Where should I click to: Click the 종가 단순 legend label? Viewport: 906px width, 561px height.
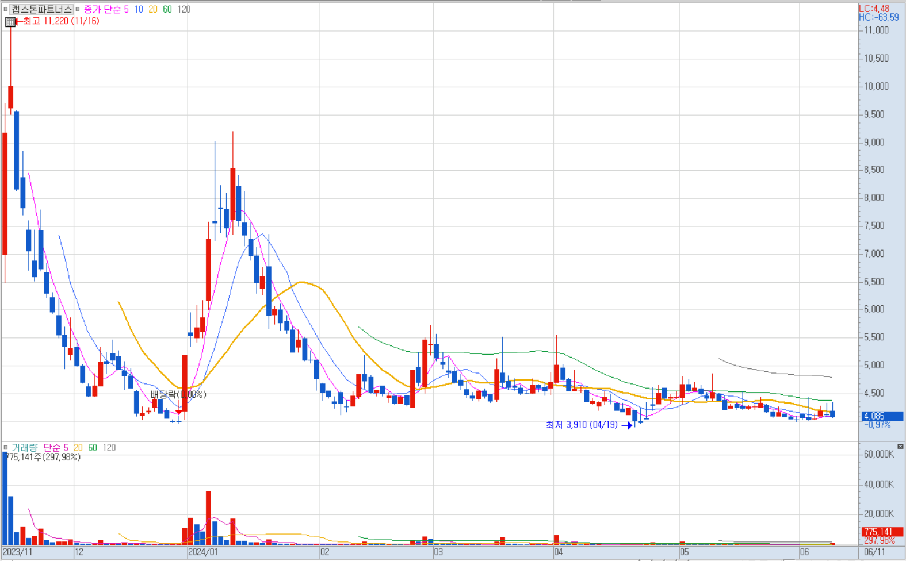[102, 9]
